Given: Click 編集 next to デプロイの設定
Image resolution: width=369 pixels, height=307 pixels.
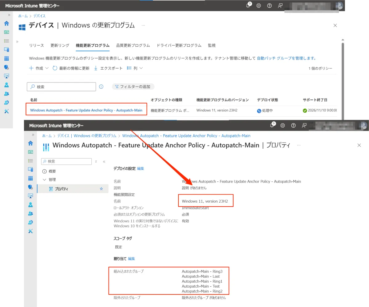Looking at the screenshot, I should click(141, 168).
